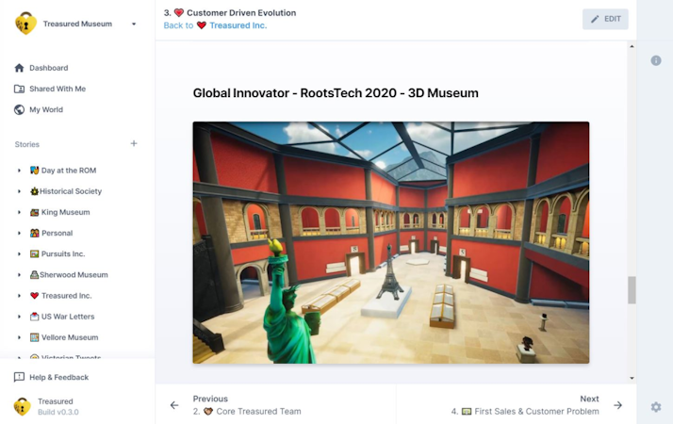The width and height of the screenshot is (673, 424).
Task: Click the Customer Driven Evolution page title
Action: (x=241, y=13)
